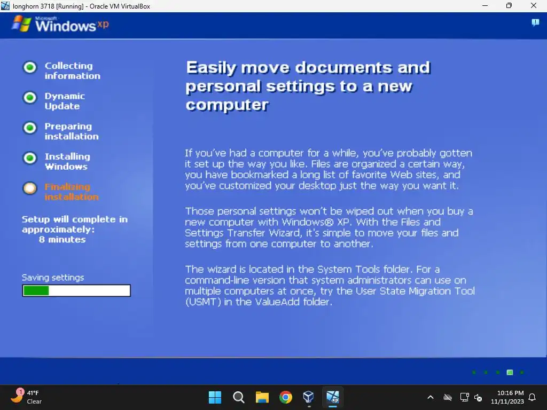Open the weather widget showing 41°F
547x410 pixels.
click(x=26, y=397)
